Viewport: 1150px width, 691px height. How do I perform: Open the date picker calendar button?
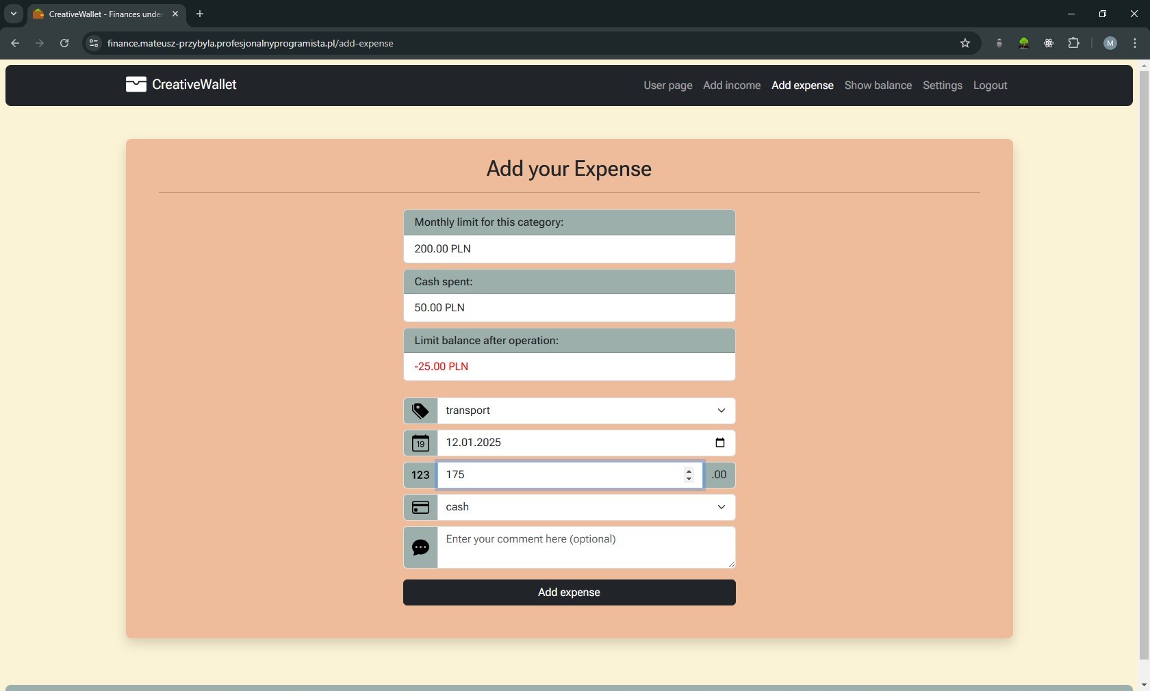[x=719, y=443]
